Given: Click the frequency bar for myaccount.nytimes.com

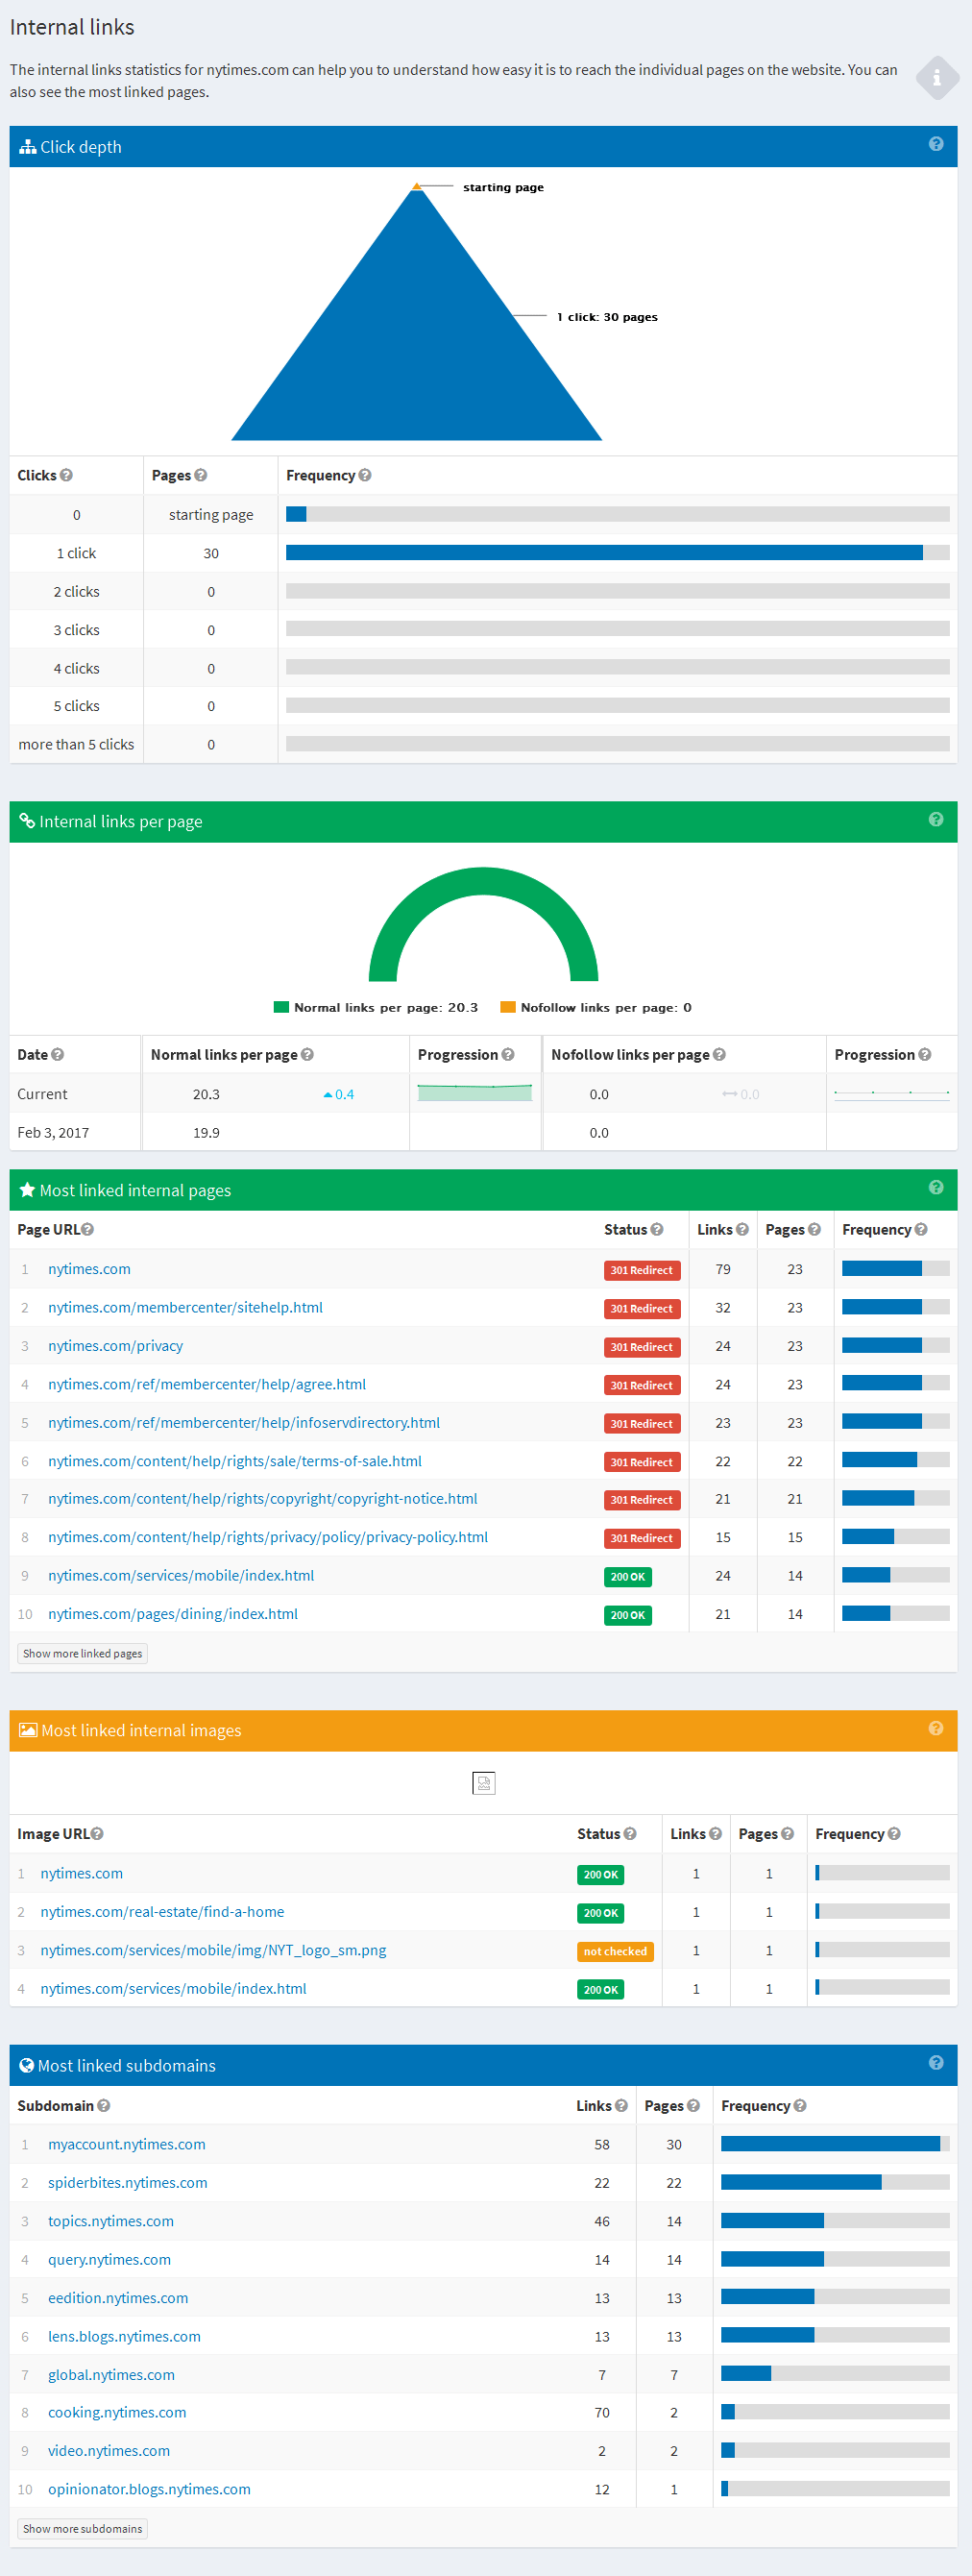Looking at the screenshot, I should click(x=835, y=2143).
